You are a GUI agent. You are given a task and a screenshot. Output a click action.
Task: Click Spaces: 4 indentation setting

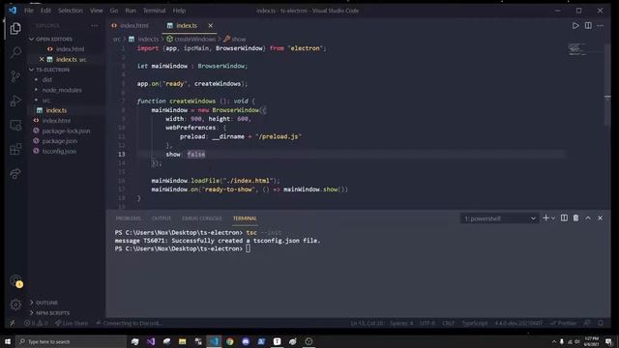coord(401,323)
